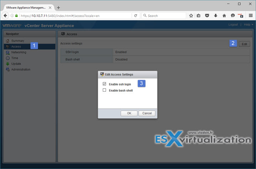Click the red extension icon with badge
This screenshot has height=169, width=256.
coord(241,16)
